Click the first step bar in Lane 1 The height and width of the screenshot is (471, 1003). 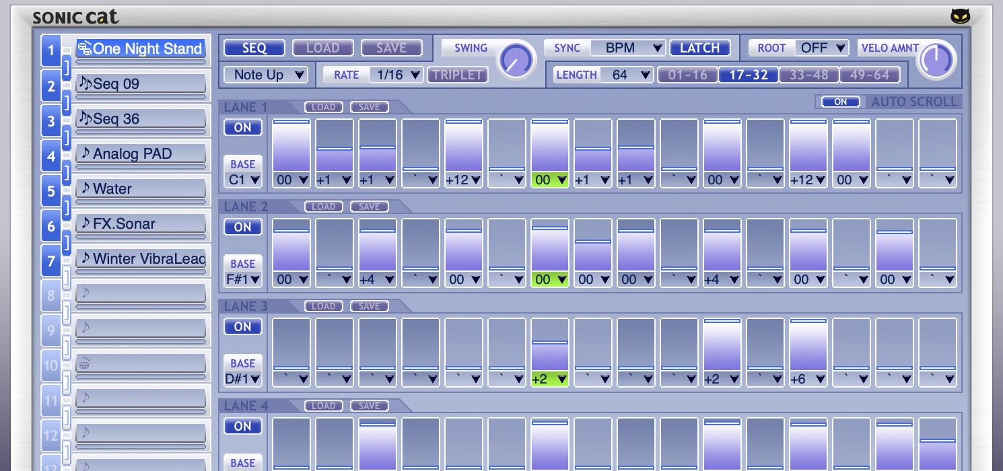291,145
